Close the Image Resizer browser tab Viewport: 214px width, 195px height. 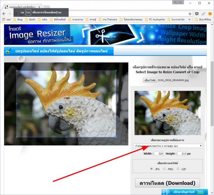point(39,7)
